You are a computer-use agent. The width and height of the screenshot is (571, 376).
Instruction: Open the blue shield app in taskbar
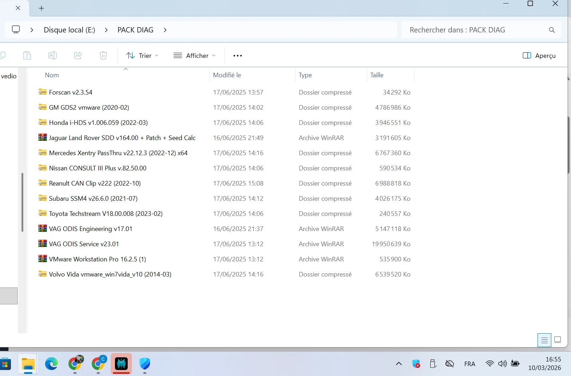coord(145,364)
